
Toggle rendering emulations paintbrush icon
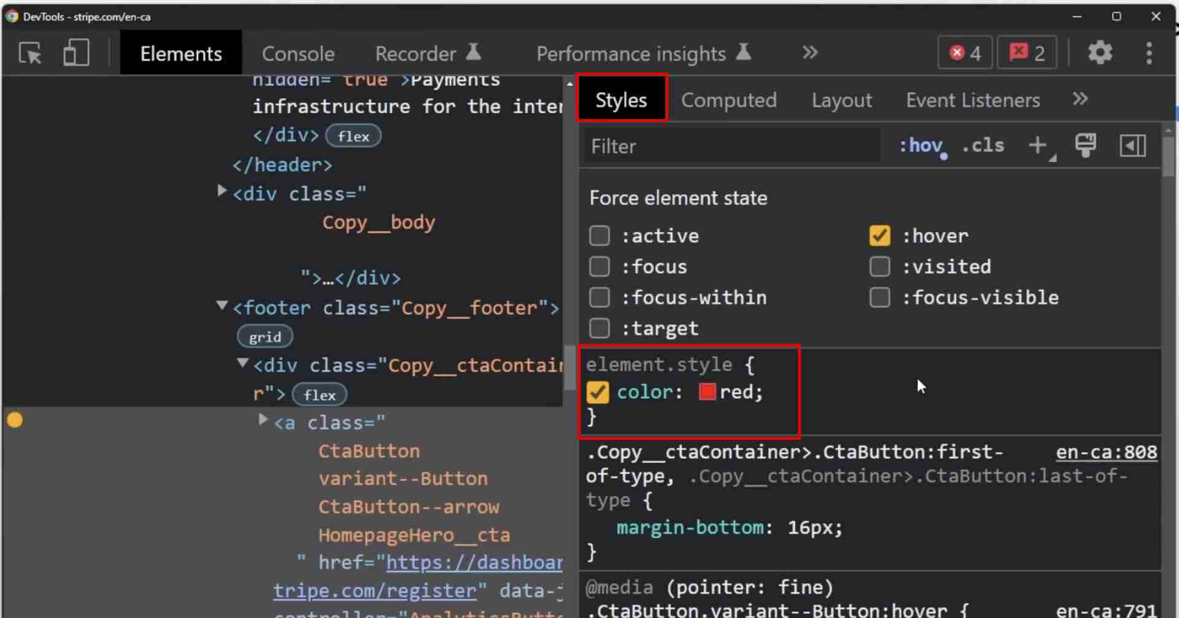[x=1086, y=145]
